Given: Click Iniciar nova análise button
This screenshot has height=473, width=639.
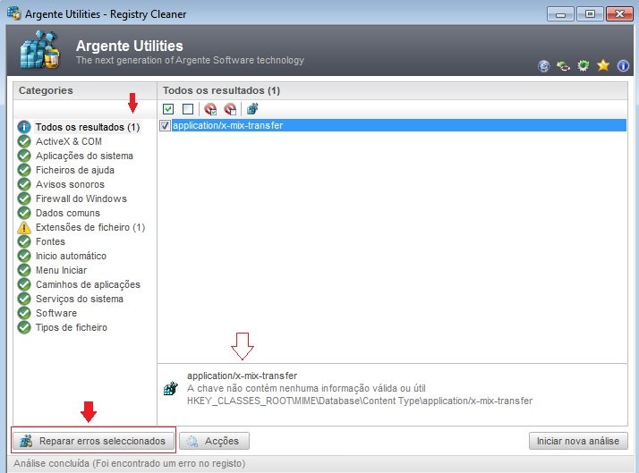Looking at the screenshot, I should click(578, 441).
